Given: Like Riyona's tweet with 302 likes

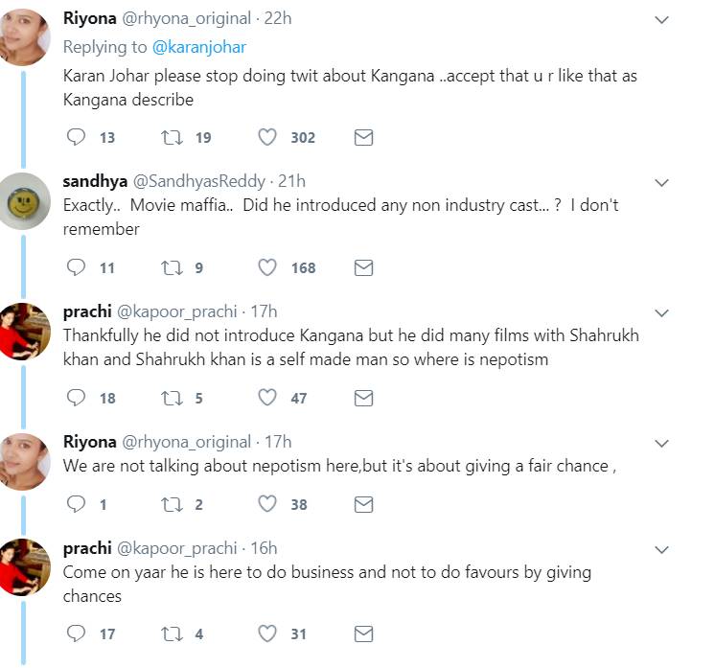Looking at the screenshot, I should (267, 137).
